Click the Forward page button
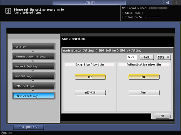Viewport: 181px width, 135px height. tap(164, 57)
